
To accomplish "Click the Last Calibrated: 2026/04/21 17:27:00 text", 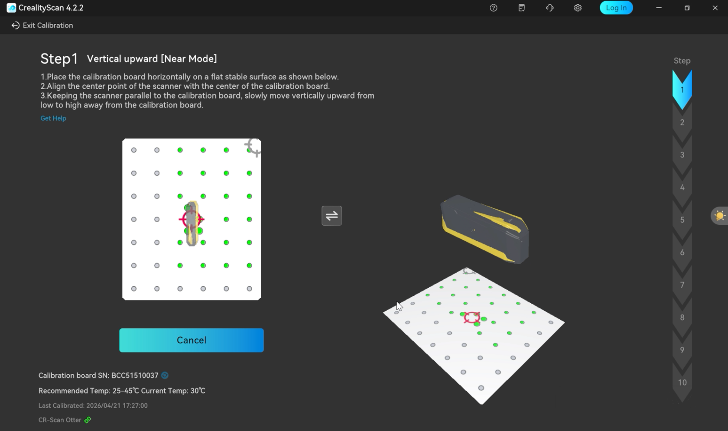I will (x=93, y=405).
